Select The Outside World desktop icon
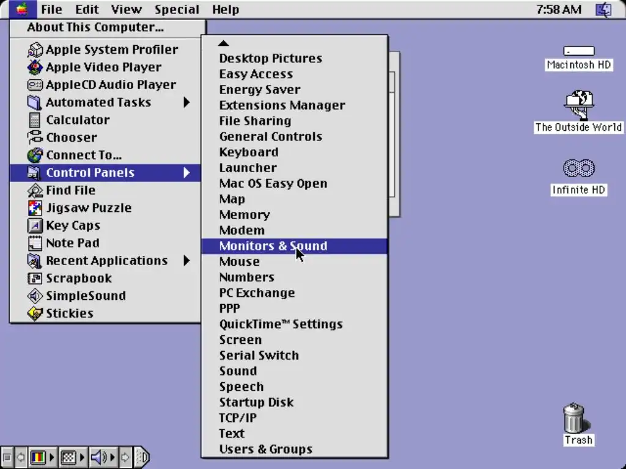The width and height of the screenshot is (626, 469). 579,105
